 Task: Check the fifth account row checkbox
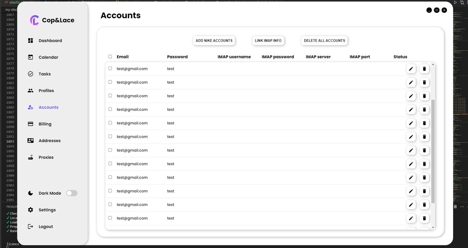point(110,123)
